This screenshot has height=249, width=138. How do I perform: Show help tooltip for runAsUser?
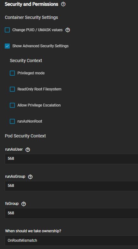click(x=28, y=150)
